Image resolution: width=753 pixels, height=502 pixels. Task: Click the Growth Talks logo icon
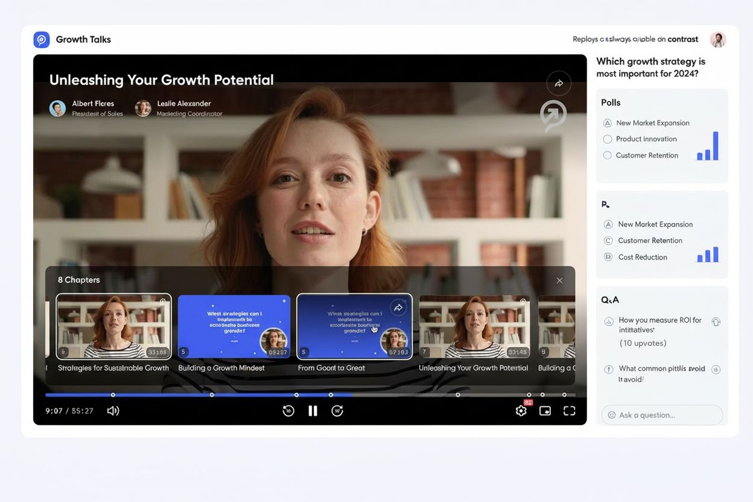click(x=42, y=40)
